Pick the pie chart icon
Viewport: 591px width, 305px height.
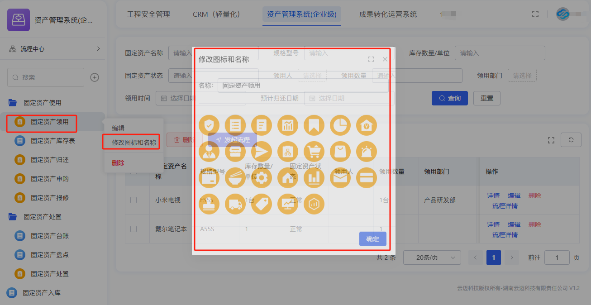[340, 125]
